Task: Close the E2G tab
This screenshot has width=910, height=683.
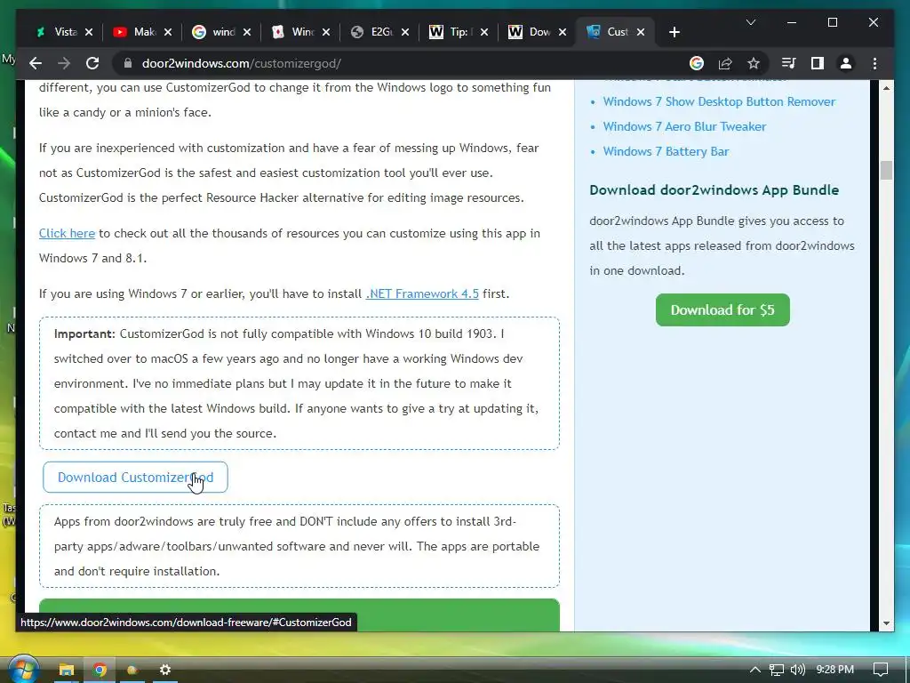Action: pos(405,32)
